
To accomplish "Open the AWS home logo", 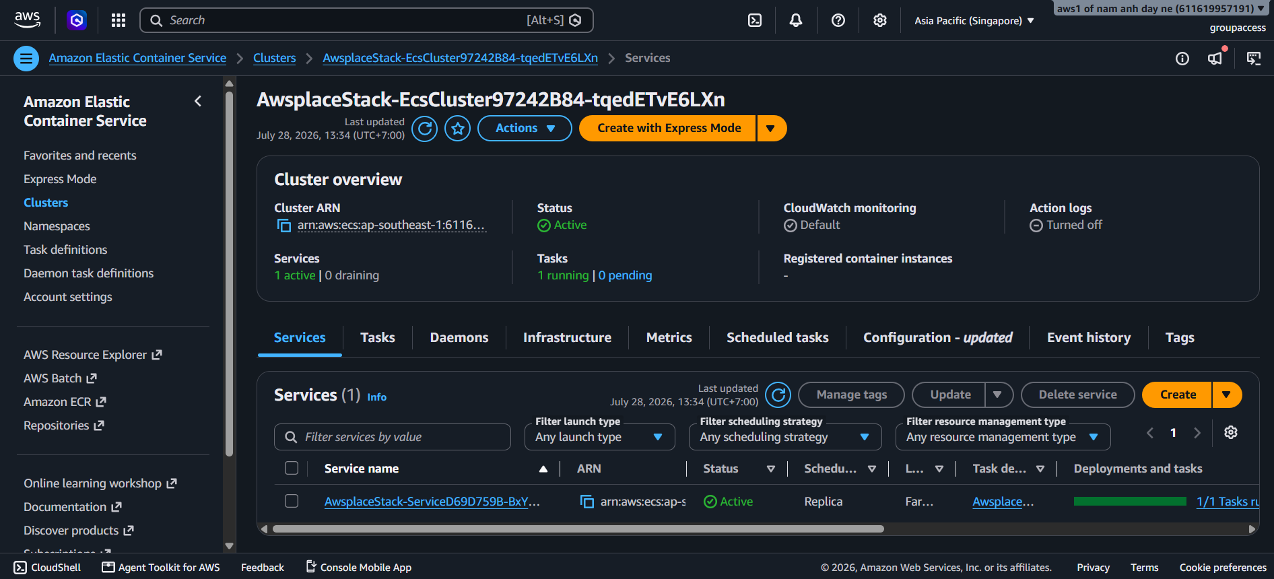I will tap(27, 20).
